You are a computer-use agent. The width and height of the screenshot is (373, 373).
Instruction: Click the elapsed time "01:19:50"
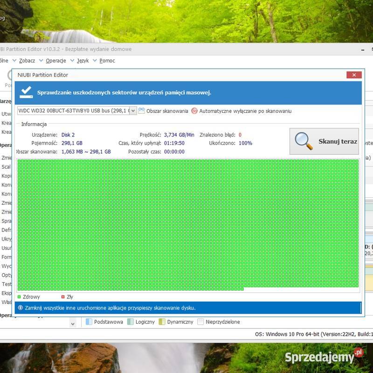(174, 143)
